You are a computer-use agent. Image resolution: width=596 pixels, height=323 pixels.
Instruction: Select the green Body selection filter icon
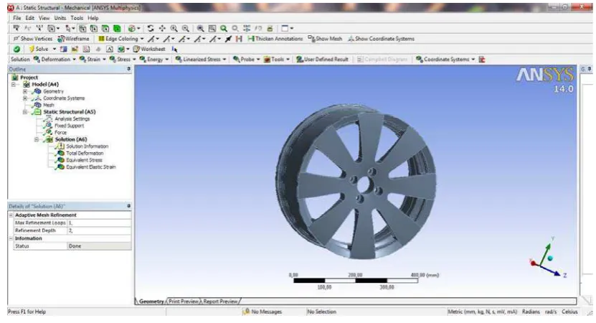point(117,28)
